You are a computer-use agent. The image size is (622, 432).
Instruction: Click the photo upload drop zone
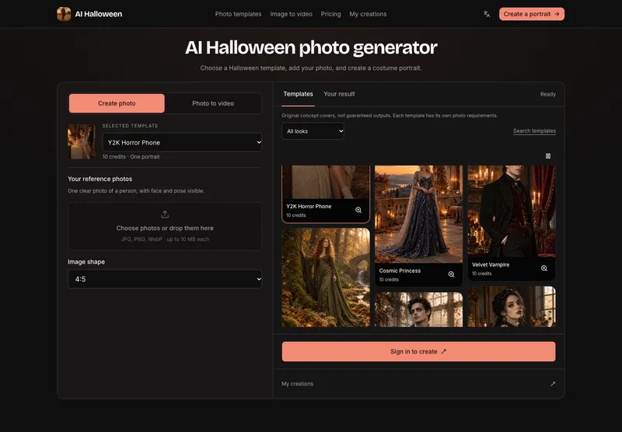coord(165,226)
